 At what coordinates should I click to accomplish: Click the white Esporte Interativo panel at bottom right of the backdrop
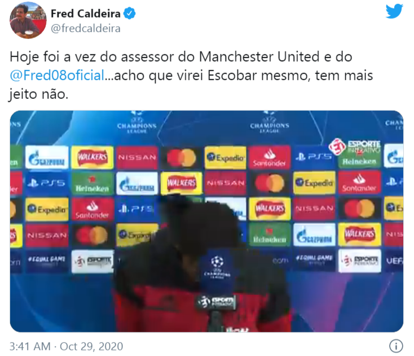click(360, 261)
